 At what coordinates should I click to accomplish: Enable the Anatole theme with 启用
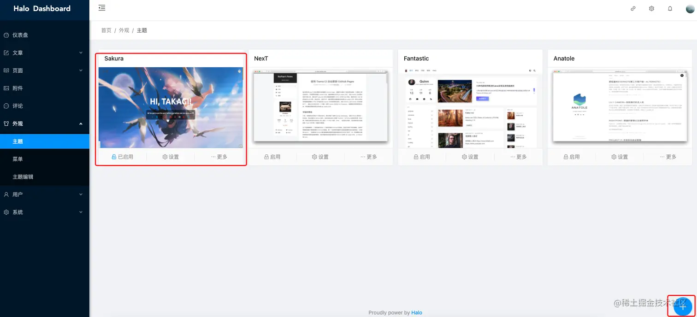click(x=572, y=157)
